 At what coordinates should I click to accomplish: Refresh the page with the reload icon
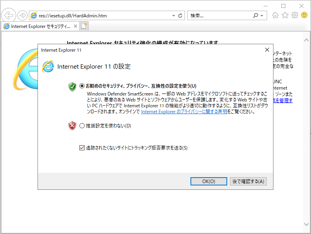180,15
